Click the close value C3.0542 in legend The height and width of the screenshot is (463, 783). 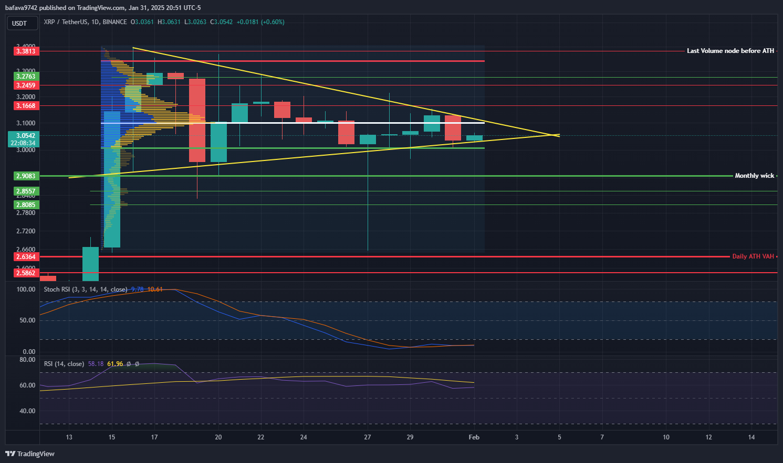coord(222,22)
